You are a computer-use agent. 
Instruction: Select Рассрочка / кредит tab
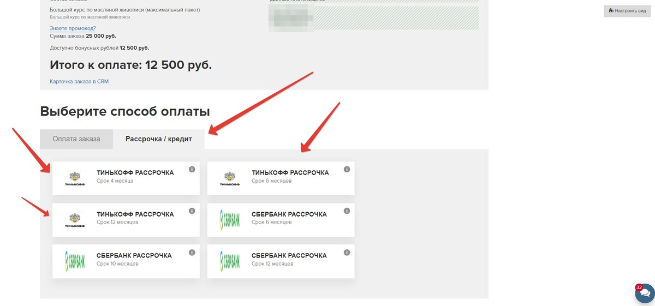(159, 139)
